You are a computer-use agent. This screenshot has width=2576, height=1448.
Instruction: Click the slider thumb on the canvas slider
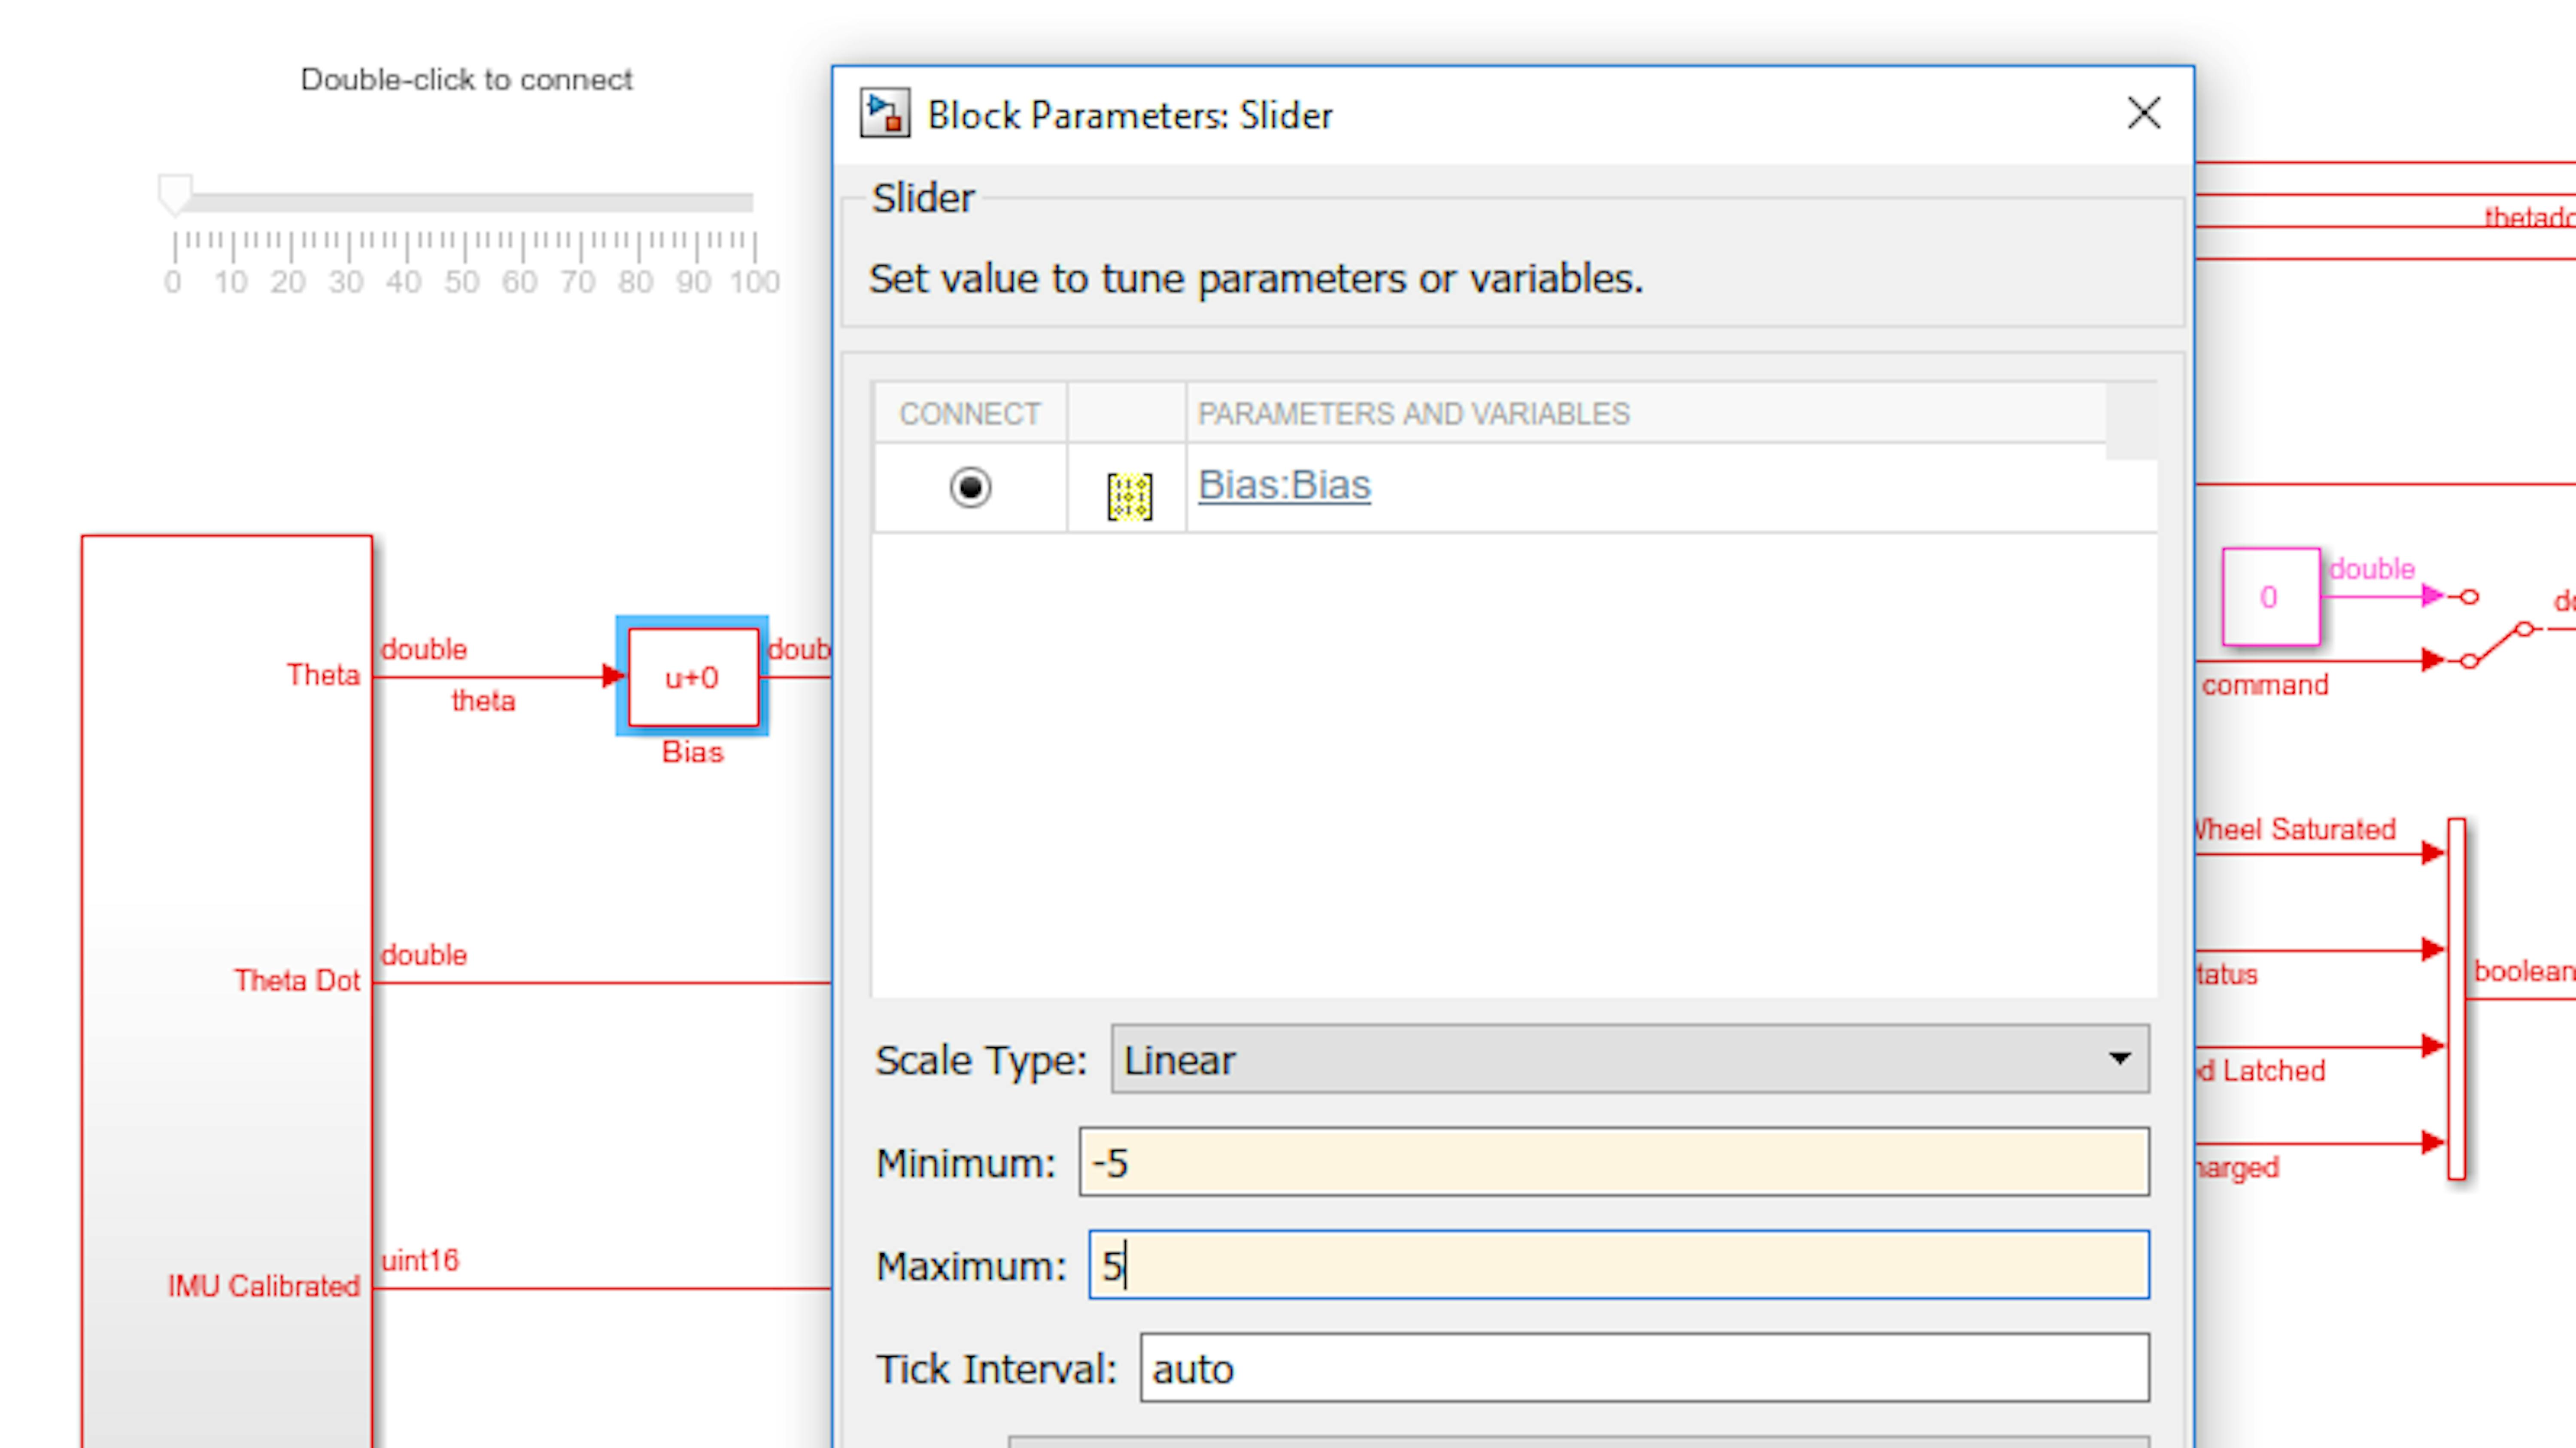click(x=175, y=194)
